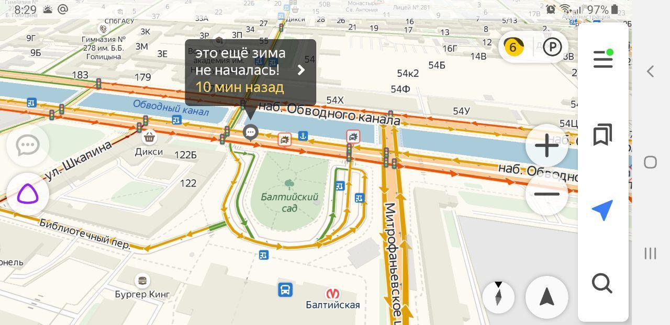
Task: Open the search magnifier
Action: click(x=602, y=284)
